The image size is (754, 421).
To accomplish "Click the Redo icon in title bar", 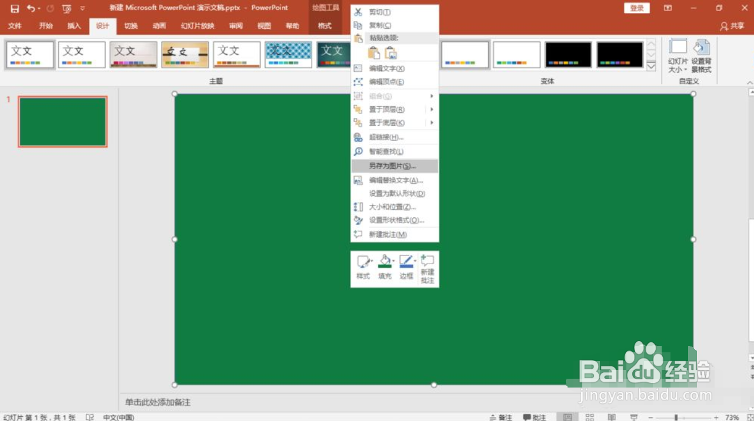I will [50, 8].
